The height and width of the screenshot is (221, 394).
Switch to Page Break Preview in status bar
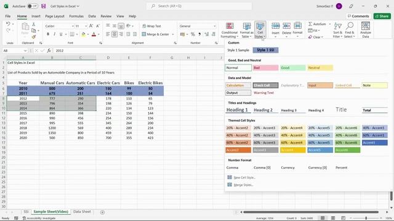(x=343, y=218)
